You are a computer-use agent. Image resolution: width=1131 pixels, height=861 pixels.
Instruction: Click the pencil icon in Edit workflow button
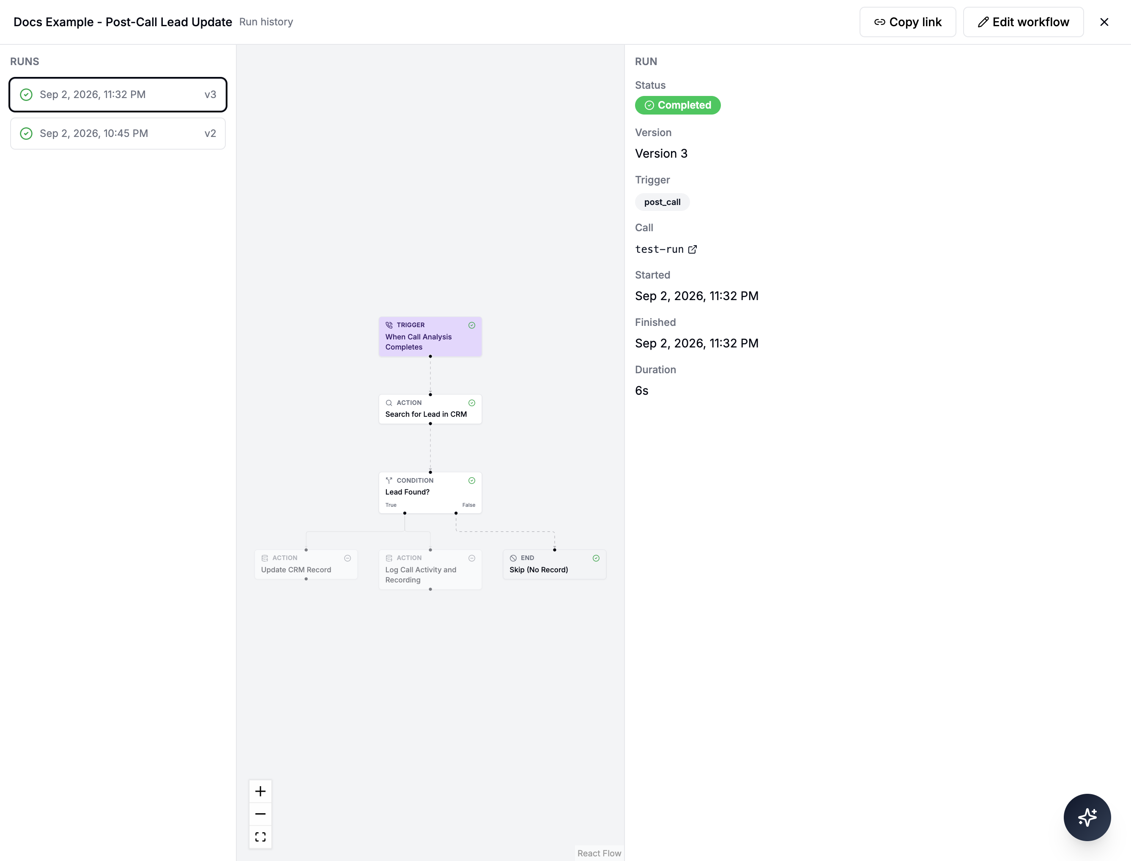tap(983, 22)
